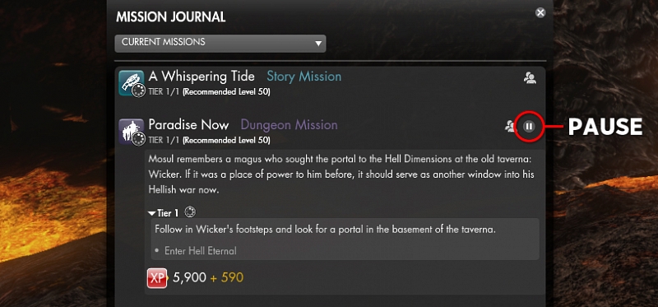Click the dropdown arrow on Current Missions

(318, 44)
